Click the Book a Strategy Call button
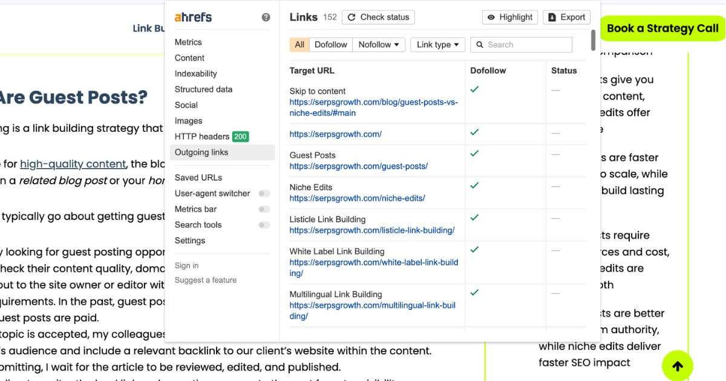The image size is (726, 381). point(663,28)
